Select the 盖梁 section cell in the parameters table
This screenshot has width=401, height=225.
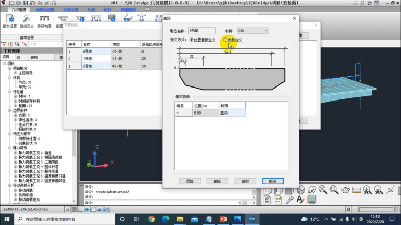[232, 113]
